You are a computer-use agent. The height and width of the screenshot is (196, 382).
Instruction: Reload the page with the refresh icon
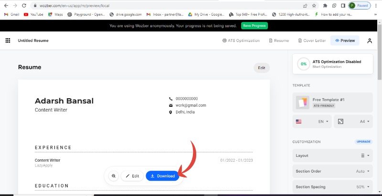23,5
